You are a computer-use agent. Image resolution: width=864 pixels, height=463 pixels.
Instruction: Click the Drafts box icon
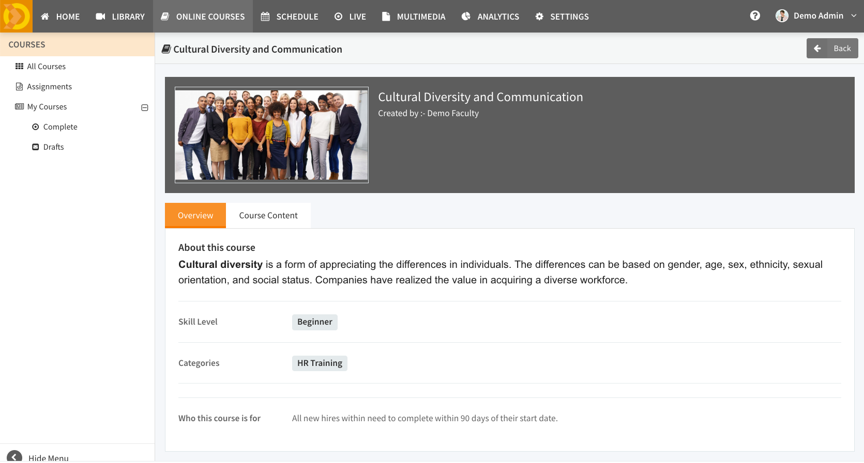[35, 147]
